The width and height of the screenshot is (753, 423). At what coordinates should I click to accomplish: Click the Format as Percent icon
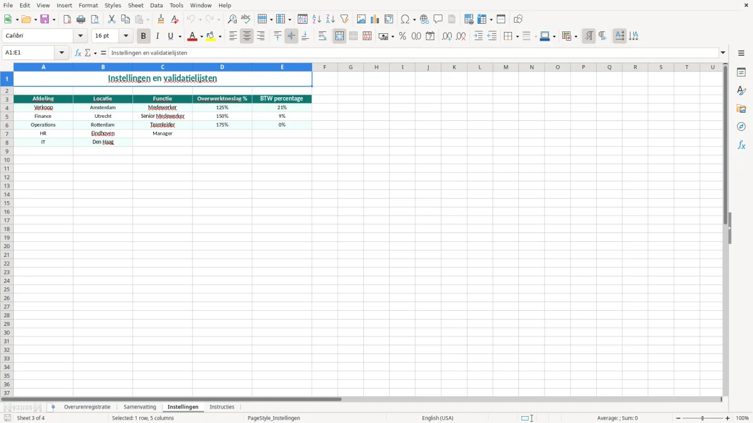pyautogui.click(x=403, y=36)
